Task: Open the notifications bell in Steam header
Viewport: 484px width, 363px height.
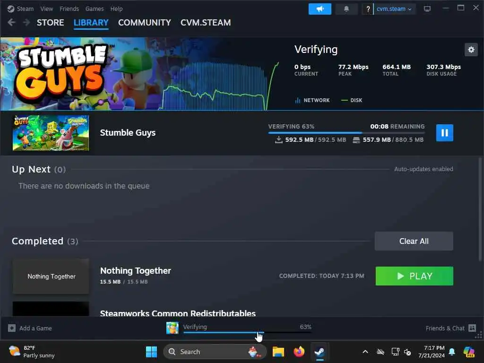Action: tap(346, 9)
